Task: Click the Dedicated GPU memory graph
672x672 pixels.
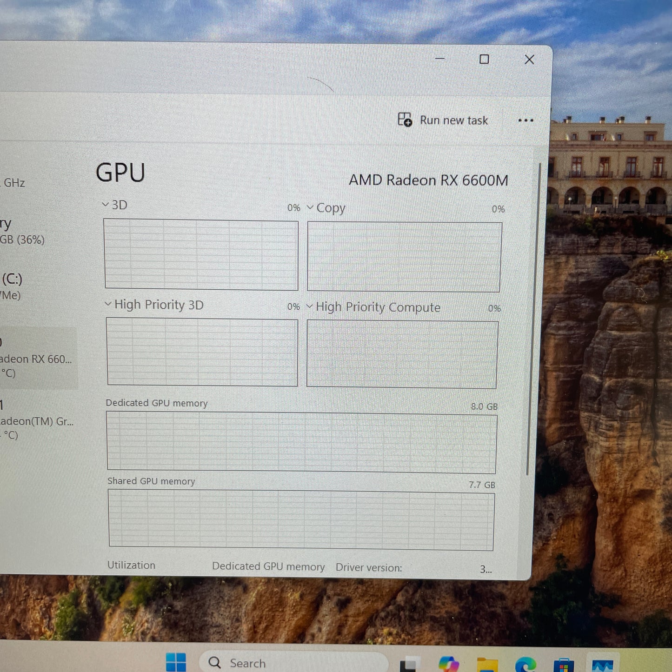Action: click(301, 442)
